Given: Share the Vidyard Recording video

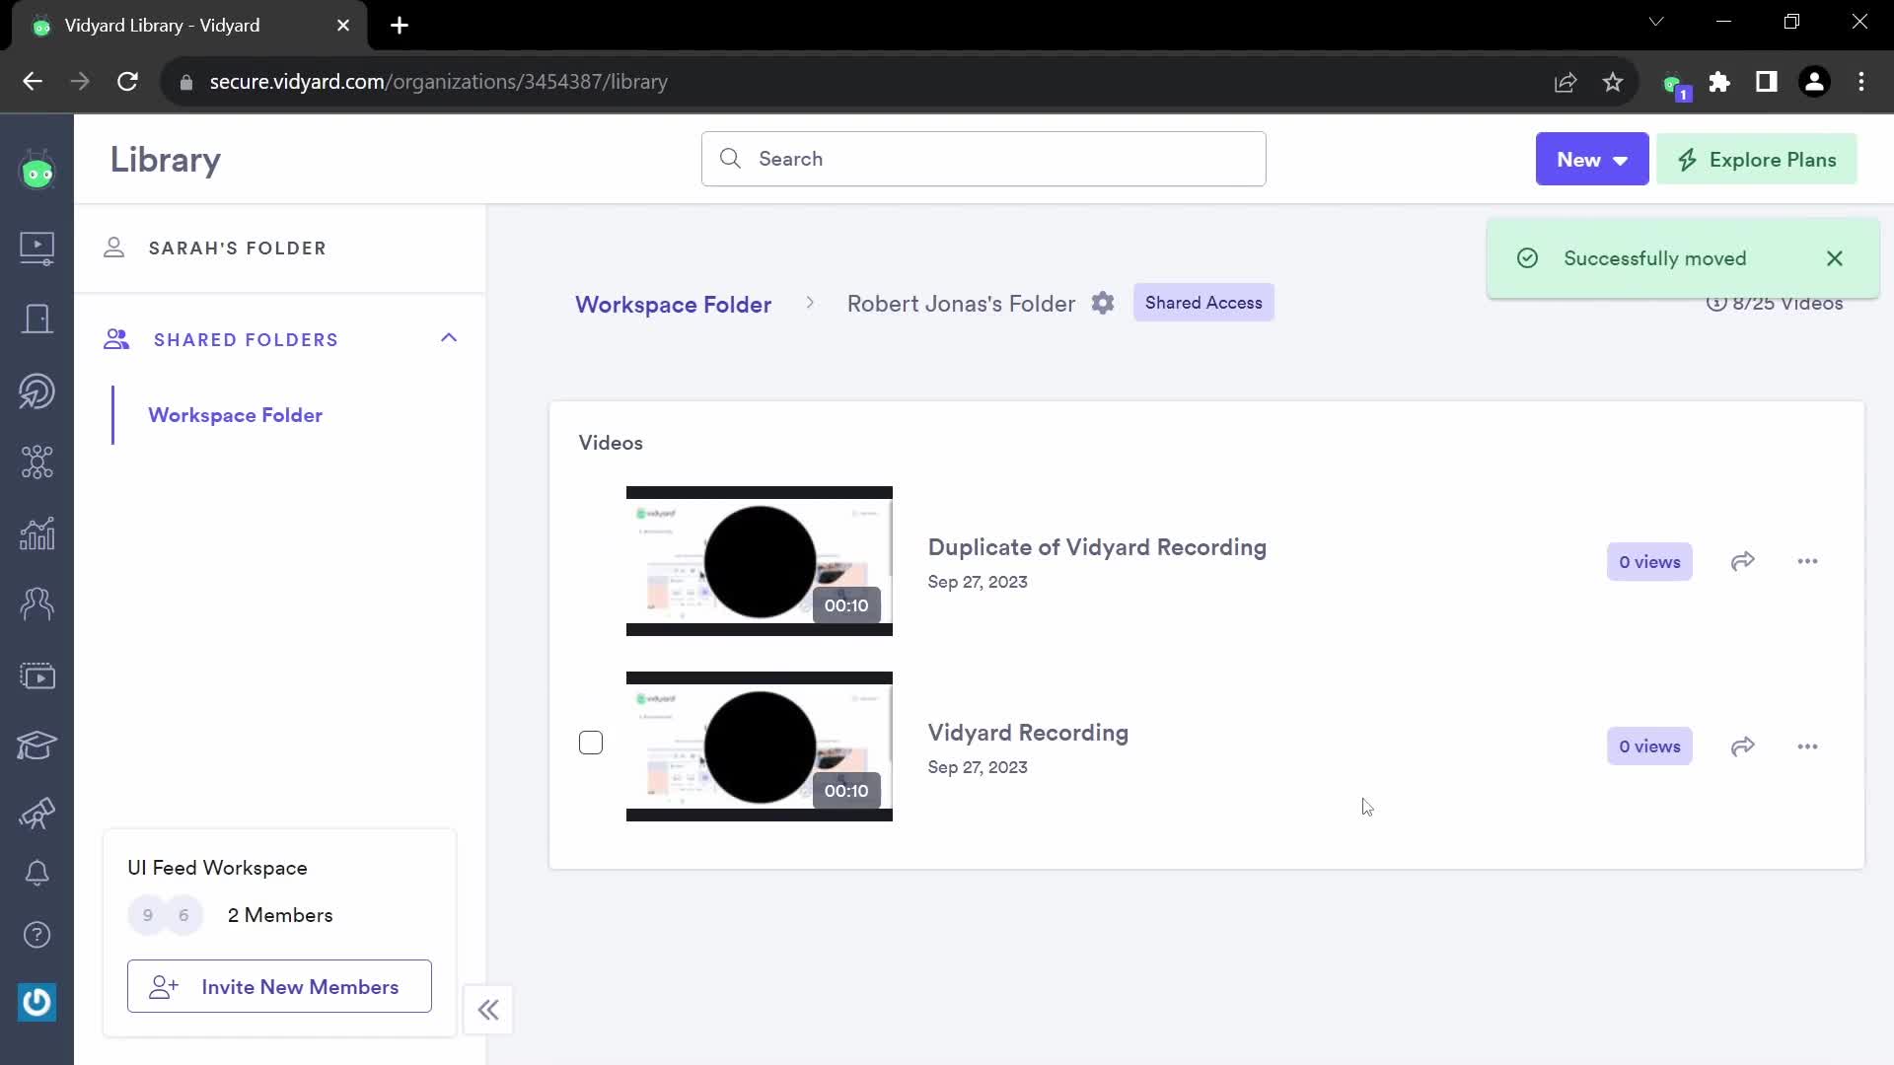Looking at the screenshot, I should [x=1743, y=746].
